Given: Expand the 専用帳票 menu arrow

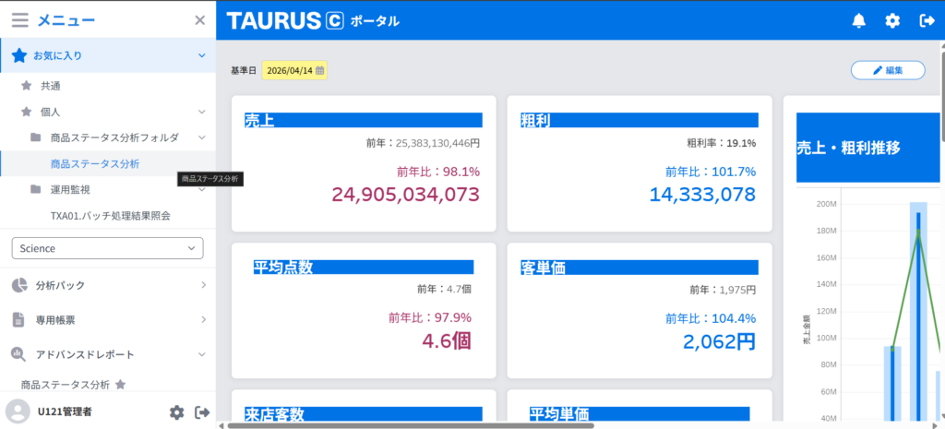Looking at the screenshot, I should click(203, 318).
